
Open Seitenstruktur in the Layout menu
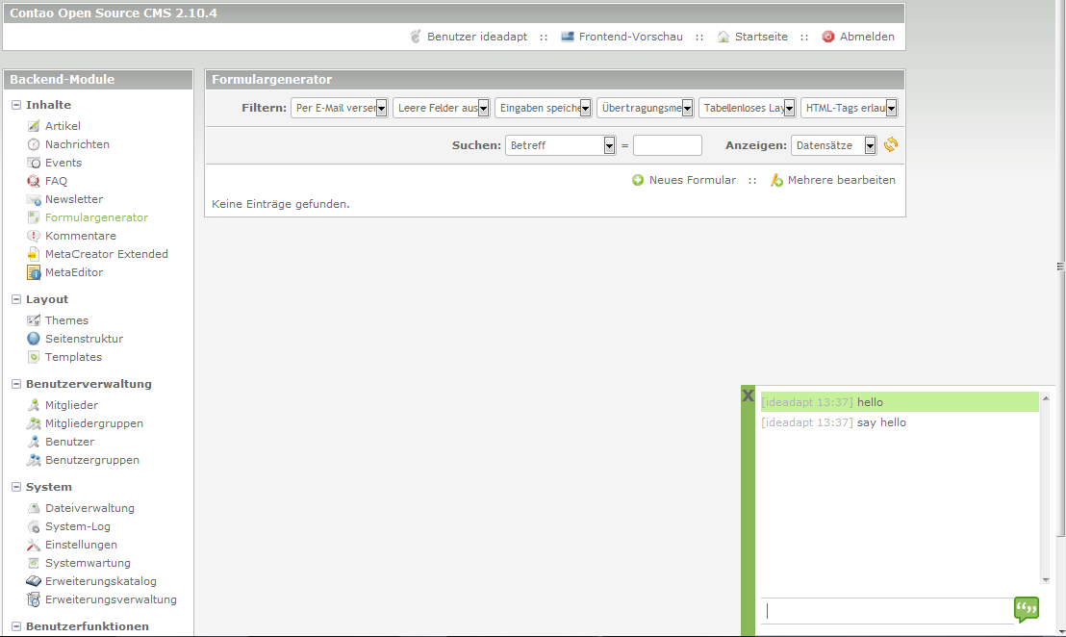(84, 339)
